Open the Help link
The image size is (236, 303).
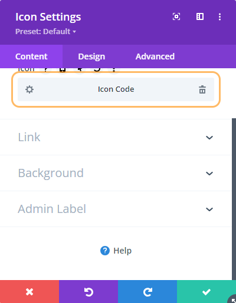(x=116, y=251)
